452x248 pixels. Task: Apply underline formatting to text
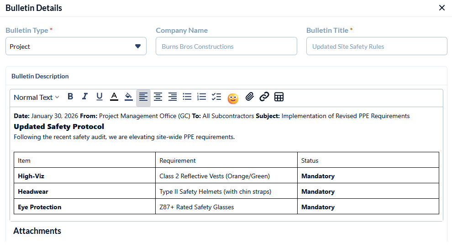pyautogui.click(x=100, y=97)
